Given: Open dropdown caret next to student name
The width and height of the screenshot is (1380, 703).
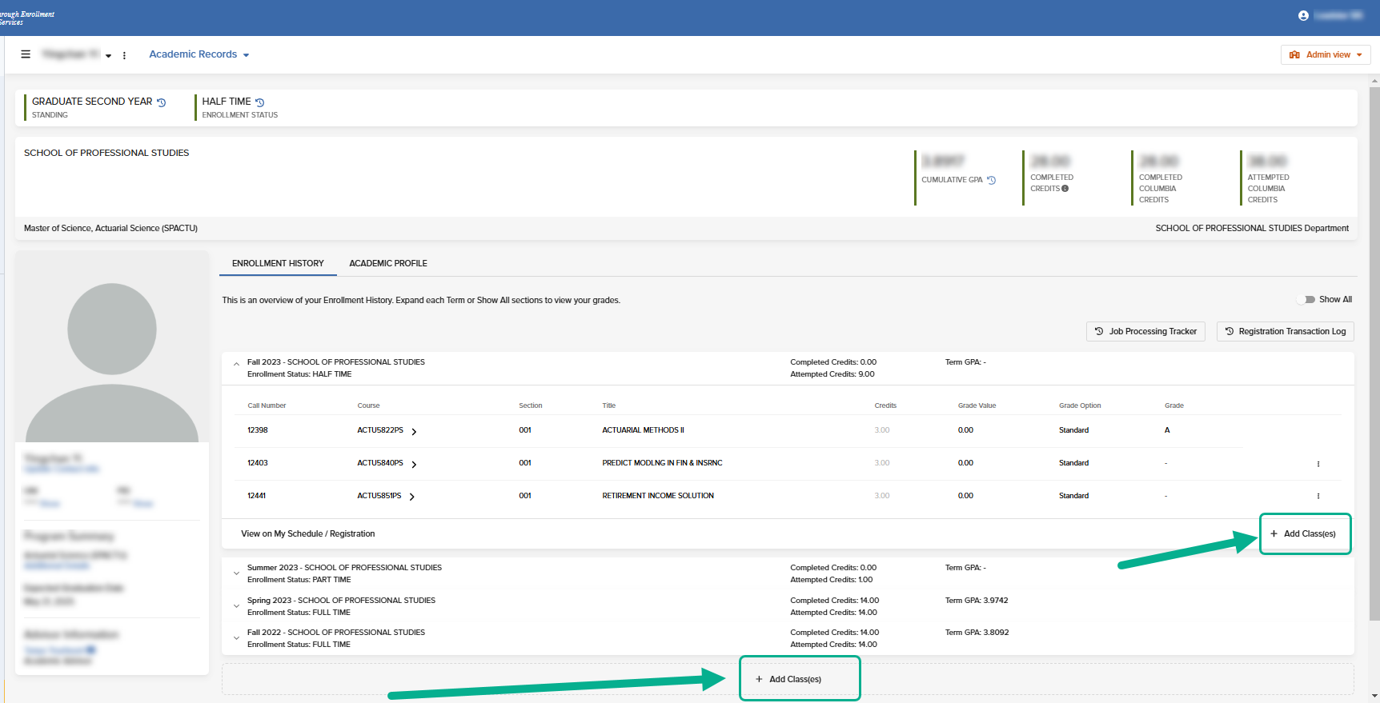Looking at the screenshot, I should point(108,56).
